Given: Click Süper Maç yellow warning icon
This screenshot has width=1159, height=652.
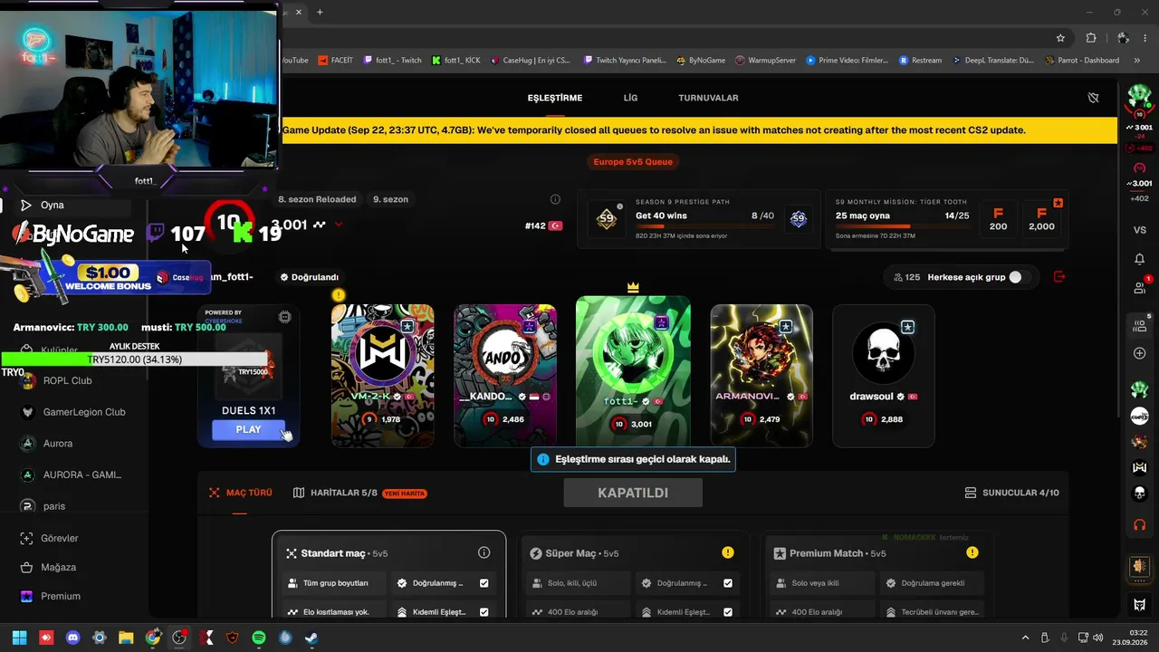Looking at the screenshot, I should [x=728, y=552].
